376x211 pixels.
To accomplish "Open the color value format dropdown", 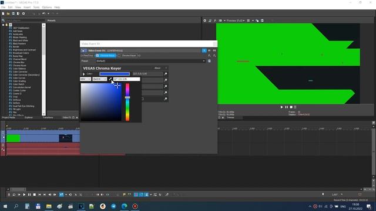I will [99, 79].
